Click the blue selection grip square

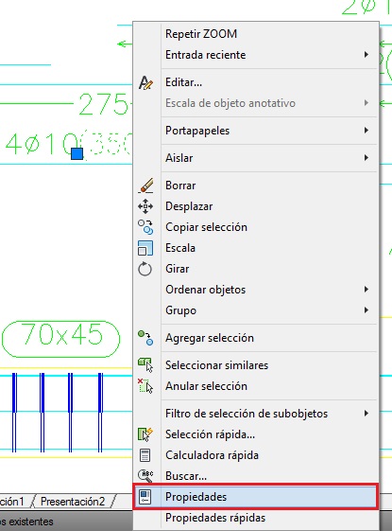click(x=77, y=153)
